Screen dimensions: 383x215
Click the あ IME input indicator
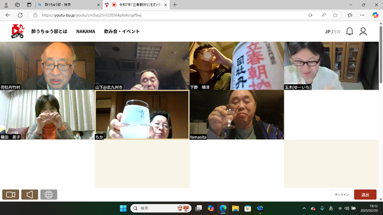coord(331,208)
